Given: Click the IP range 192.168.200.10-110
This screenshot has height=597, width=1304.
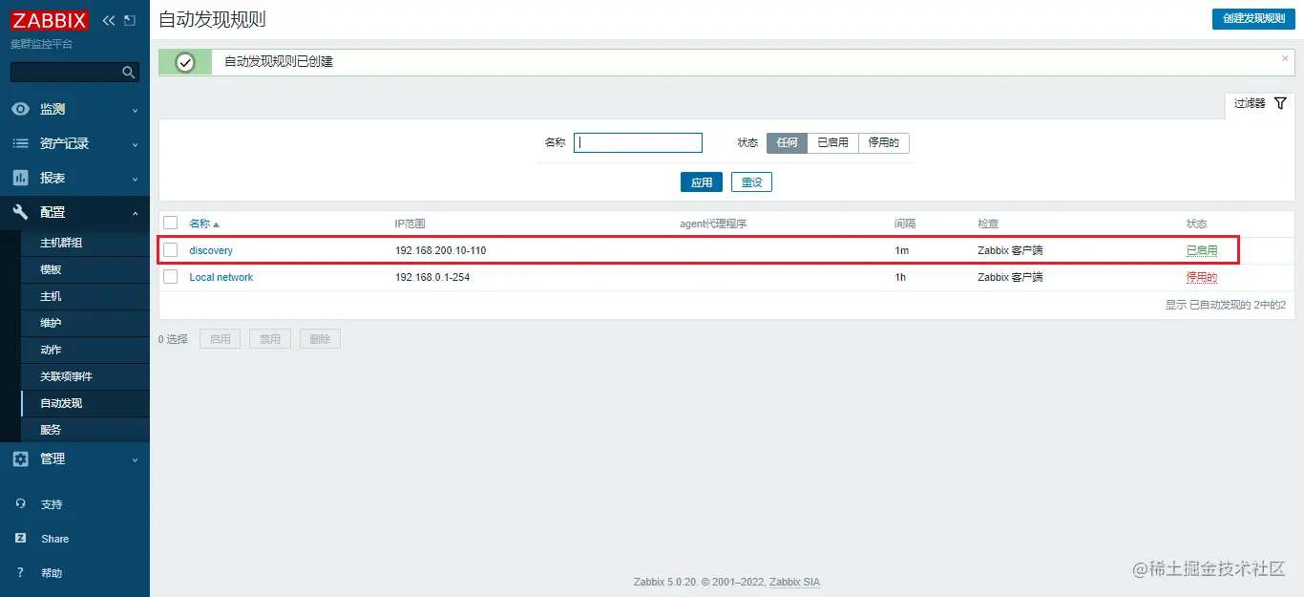Looking at the screenshot, I should (441, 250).
